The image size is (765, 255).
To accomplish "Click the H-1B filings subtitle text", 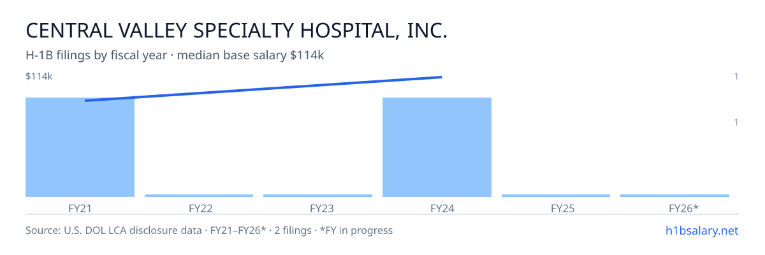I will click(x=175, y=55).
